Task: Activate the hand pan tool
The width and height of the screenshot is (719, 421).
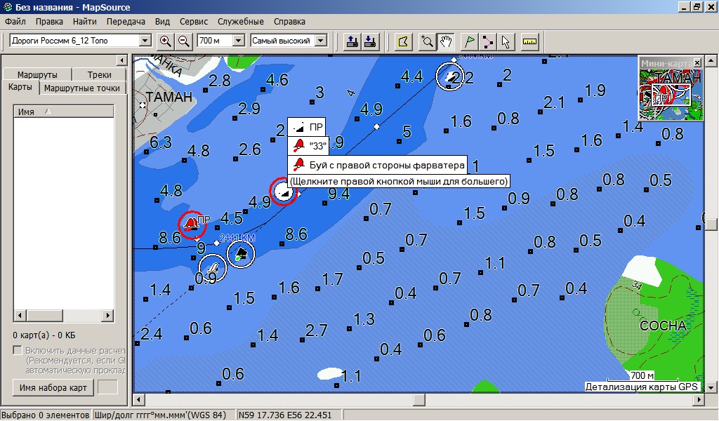Action: pyautogui.click(x=446, y=41)
